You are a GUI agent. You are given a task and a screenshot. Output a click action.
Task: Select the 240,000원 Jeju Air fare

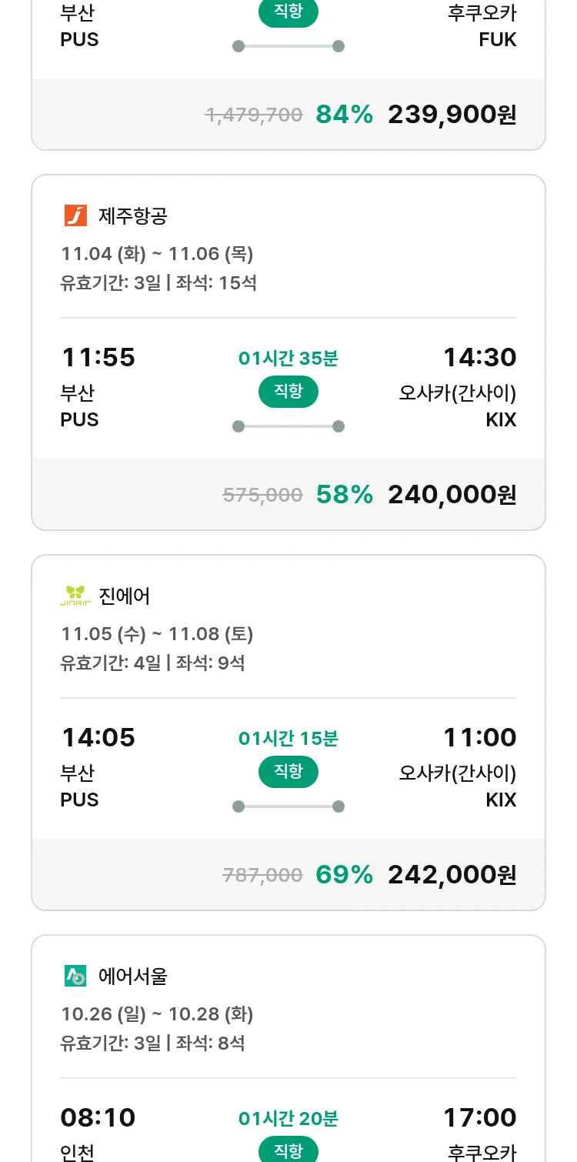452,495
